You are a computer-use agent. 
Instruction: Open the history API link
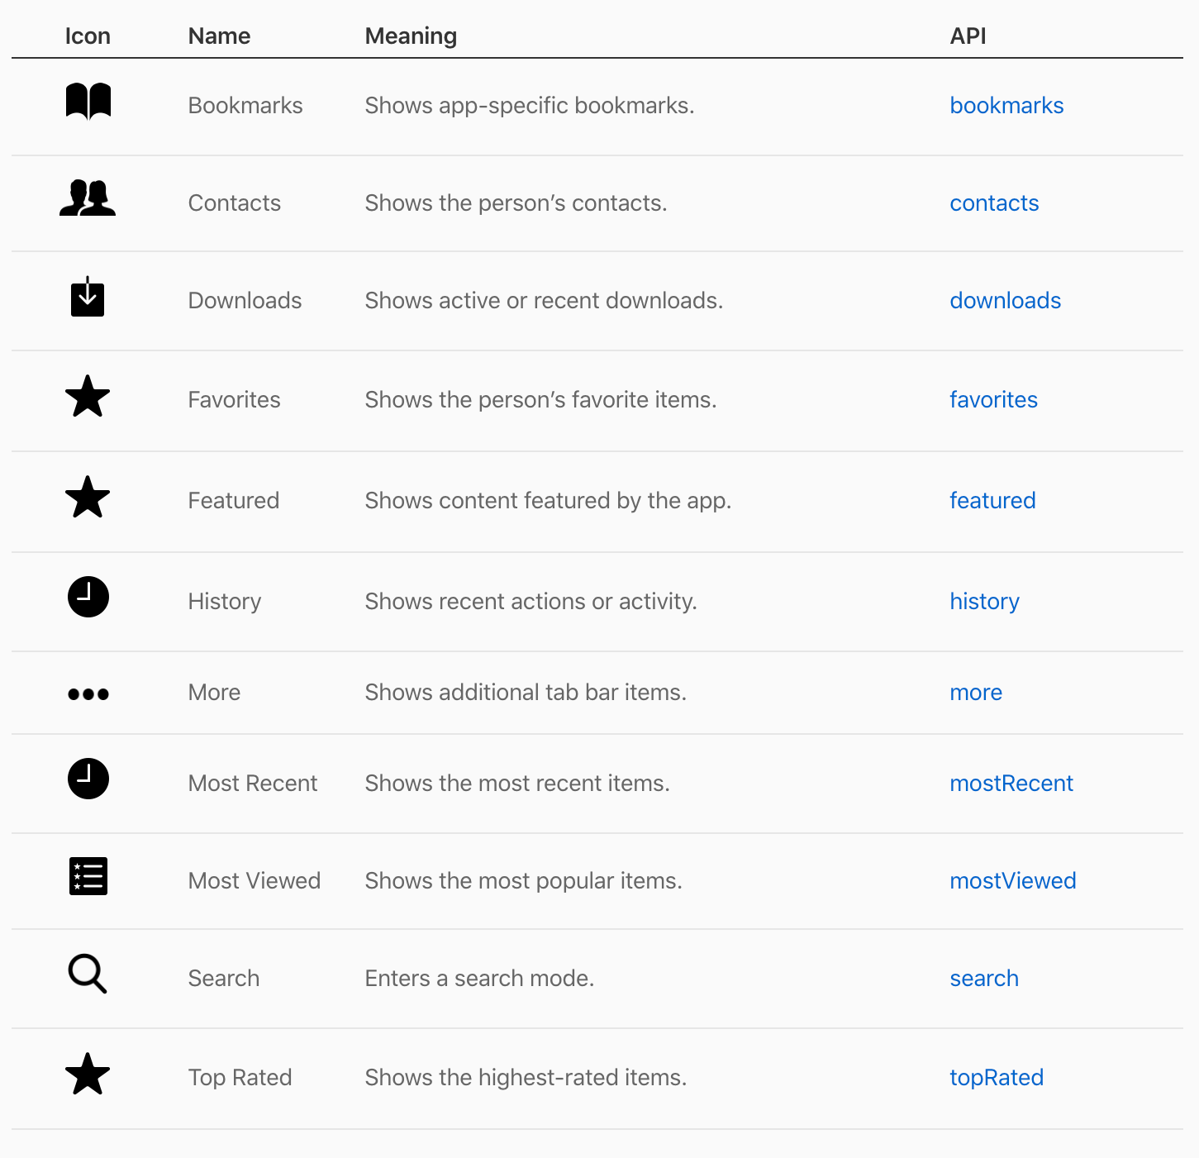tap(984, 602)
